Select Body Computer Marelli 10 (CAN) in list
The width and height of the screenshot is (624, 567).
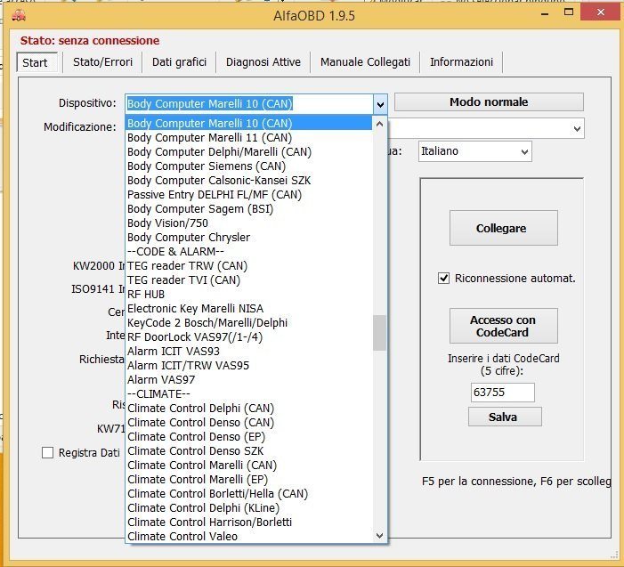(248, 124)
